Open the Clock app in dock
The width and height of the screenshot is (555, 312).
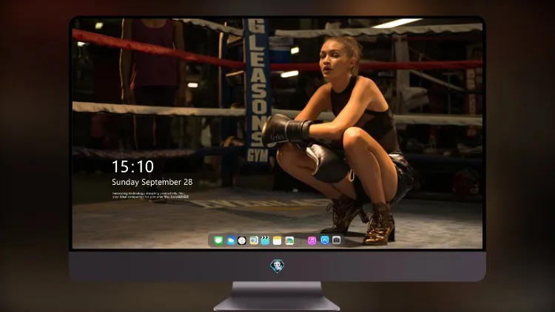pyautogui.click(x=242, y=240)
